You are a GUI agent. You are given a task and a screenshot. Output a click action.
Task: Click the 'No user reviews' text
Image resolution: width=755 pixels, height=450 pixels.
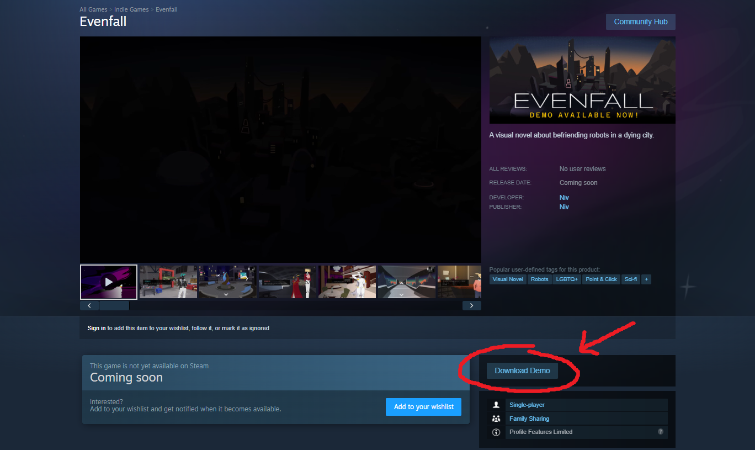coord(582,169)
